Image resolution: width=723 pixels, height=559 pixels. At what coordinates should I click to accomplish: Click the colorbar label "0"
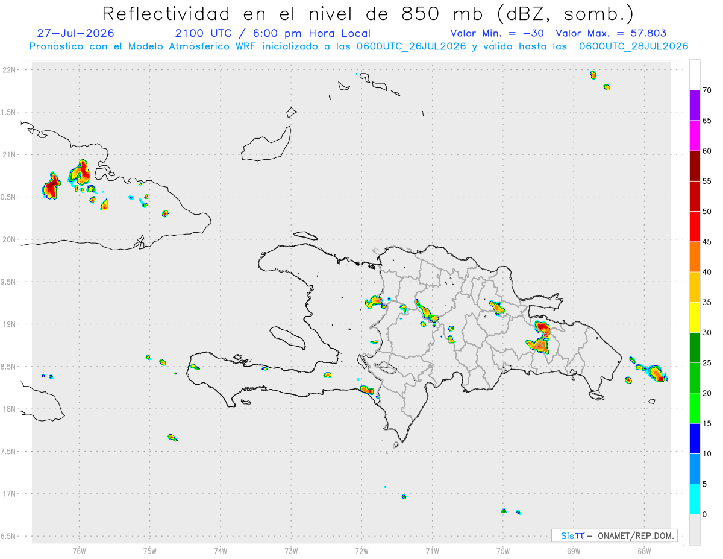pos(704,514)
